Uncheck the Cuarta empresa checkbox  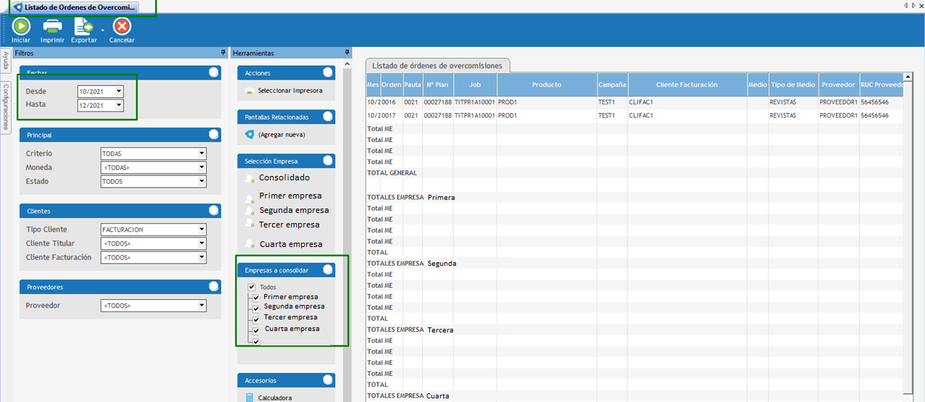(255, 330)
